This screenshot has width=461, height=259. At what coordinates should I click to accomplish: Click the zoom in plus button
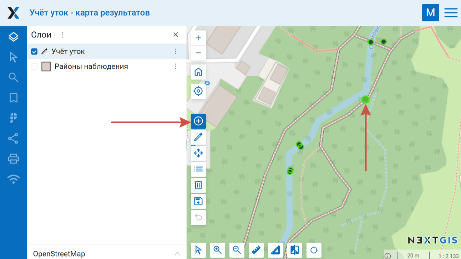coord(198,38)
